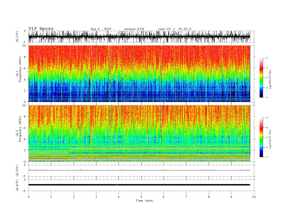Screen dimensions: 286x221
Task: Click inside the ch.1 spectrogram panel
Action: (139, 74)
